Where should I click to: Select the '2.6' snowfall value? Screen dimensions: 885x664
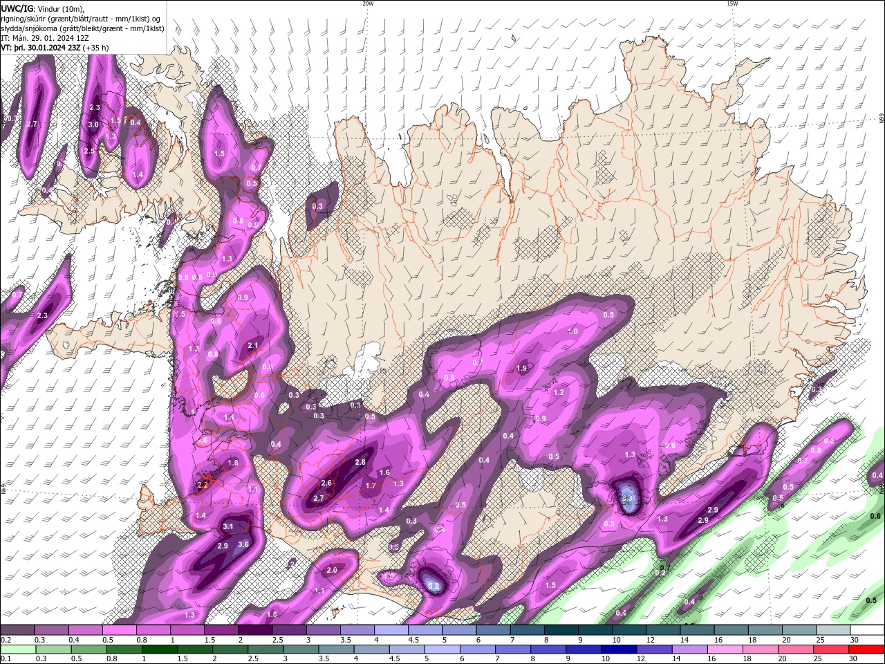tap(327, 483)
